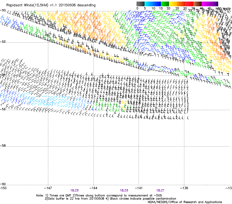Image resolution: width=232 pixels, height=204 pixels.
Task: Click the latitude label '-56'
Action: coord(3,109)
